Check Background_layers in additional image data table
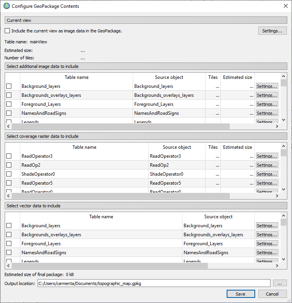This screenshot has width=292, height=303. 9,86
